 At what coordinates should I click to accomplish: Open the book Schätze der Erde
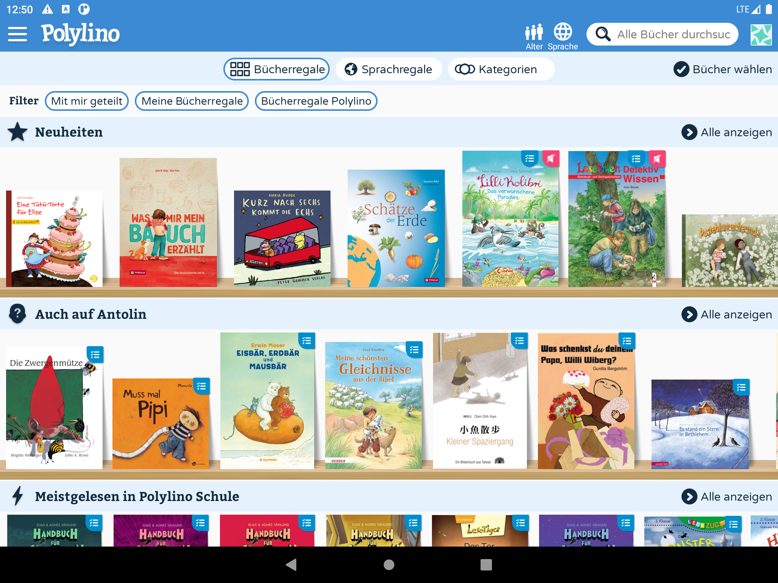(x=396, y=228)
